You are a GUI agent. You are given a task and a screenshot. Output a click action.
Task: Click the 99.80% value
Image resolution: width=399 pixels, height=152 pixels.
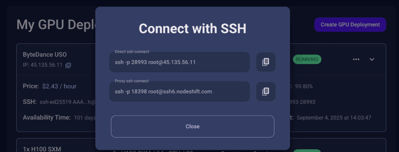click(304, 86)
